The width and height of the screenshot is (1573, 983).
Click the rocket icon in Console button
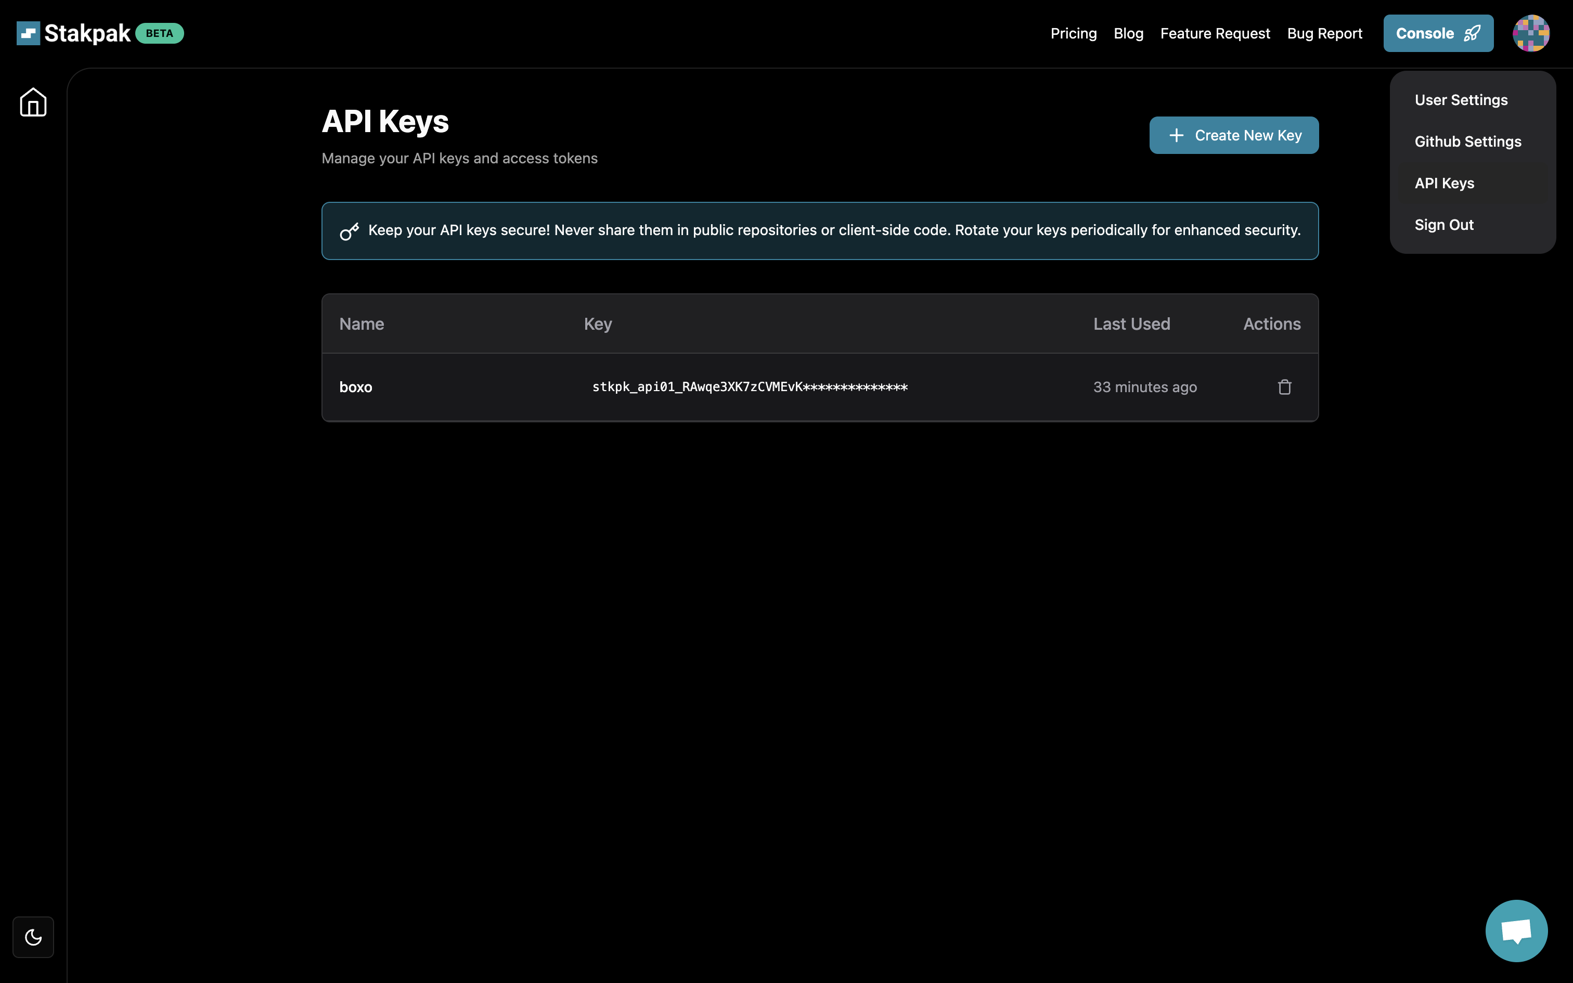(x=1472, y=33)
